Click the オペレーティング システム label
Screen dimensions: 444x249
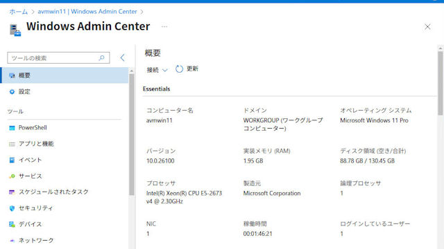pos(376,111)
